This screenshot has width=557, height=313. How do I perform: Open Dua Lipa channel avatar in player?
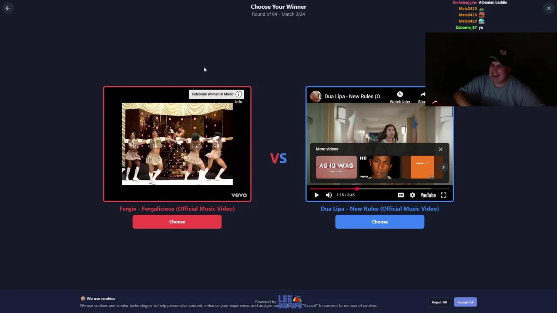[316, 97]
